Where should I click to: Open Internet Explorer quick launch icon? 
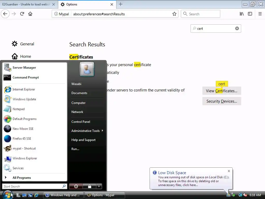point(36,195)
